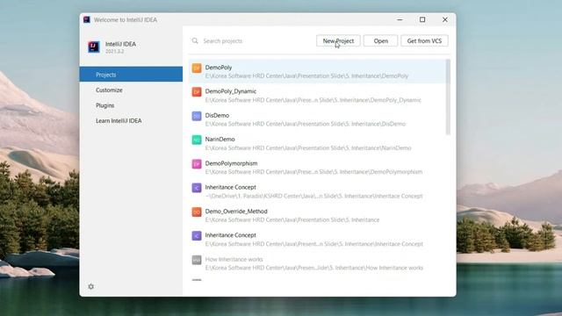Click Get from VCS button

(424, 41)
